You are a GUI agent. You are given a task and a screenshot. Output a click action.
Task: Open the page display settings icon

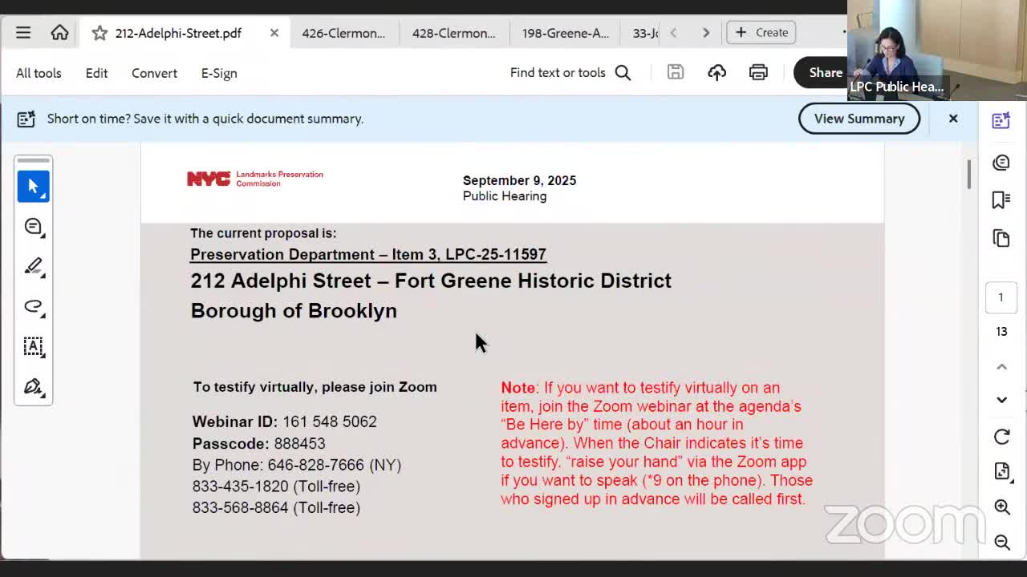[1001, 471]
